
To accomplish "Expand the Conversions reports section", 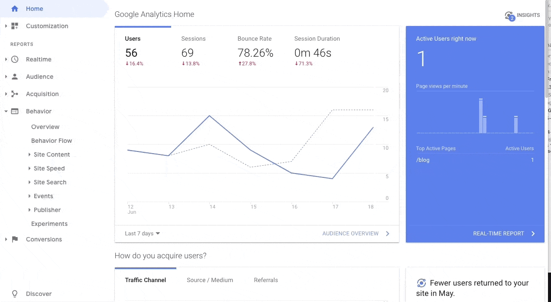I will [6, 239].
